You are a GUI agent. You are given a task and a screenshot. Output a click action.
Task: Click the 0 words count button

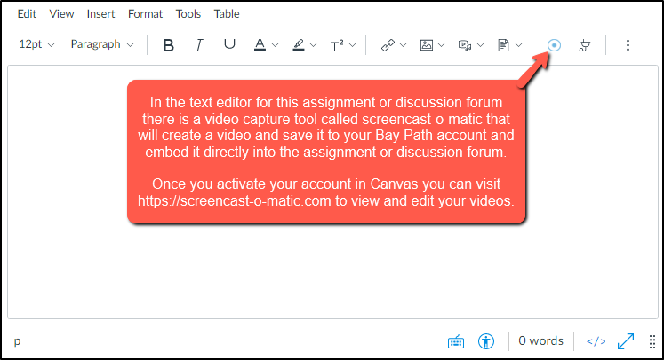click(540, 341)
